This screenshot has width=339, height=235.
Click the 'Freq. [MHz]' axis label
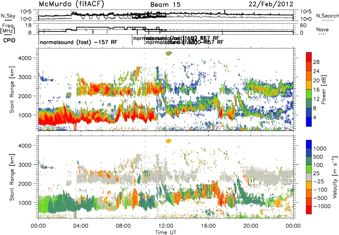[x=8, y=29]
